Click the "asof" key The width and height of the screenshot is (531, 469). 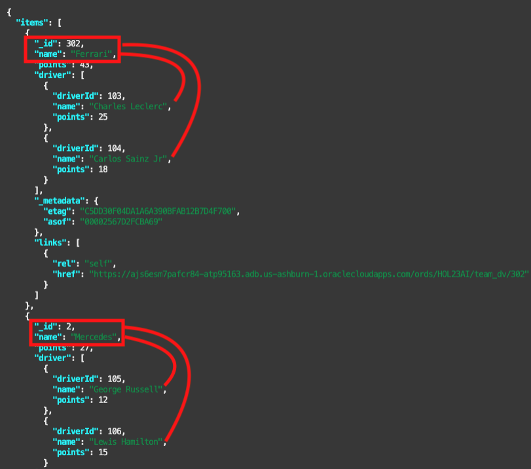[57, 222]
